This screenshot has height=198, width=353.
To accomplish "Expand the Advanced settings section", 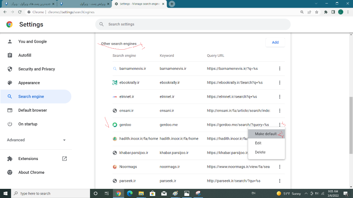I will [36, 140].
